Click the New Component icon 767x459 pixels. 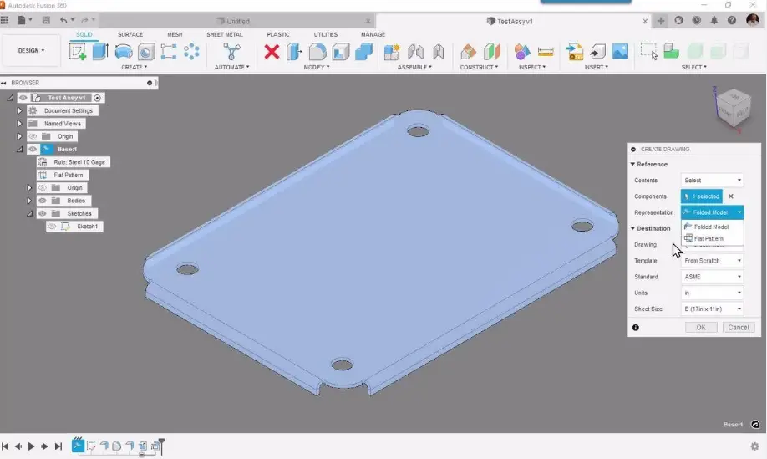[x=392, y=51]
